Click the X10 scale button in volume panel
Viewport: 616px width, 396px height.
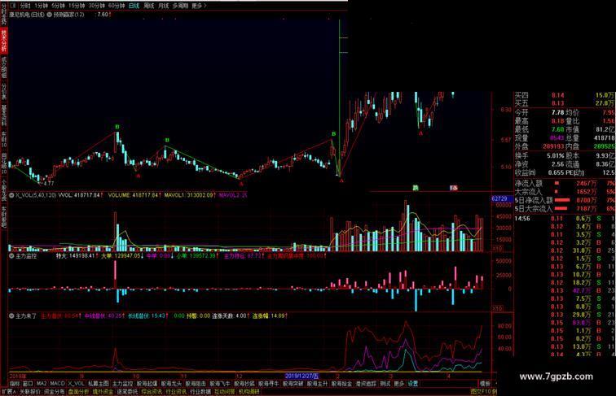coord(497,249)
